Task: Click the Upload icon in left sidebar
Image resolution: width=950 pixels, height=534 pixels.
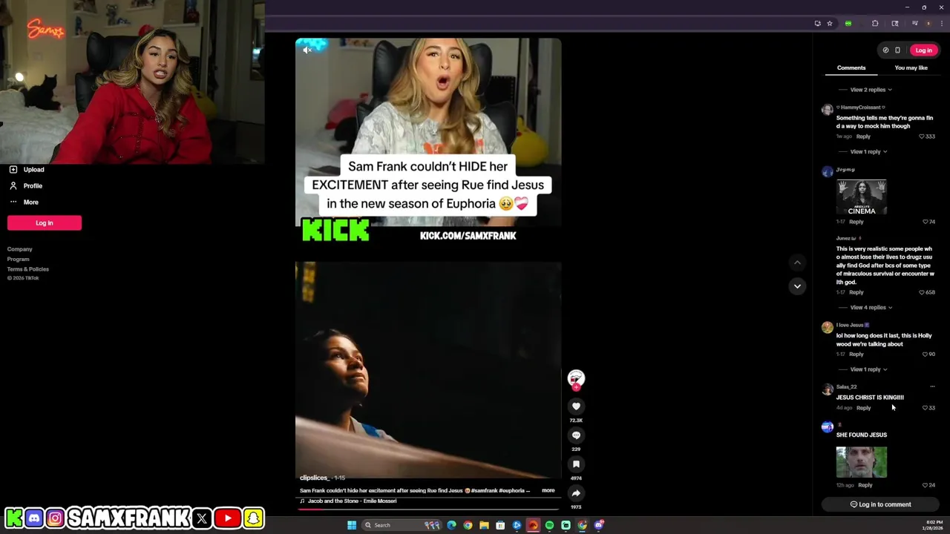Action: (x=13, y=170)
